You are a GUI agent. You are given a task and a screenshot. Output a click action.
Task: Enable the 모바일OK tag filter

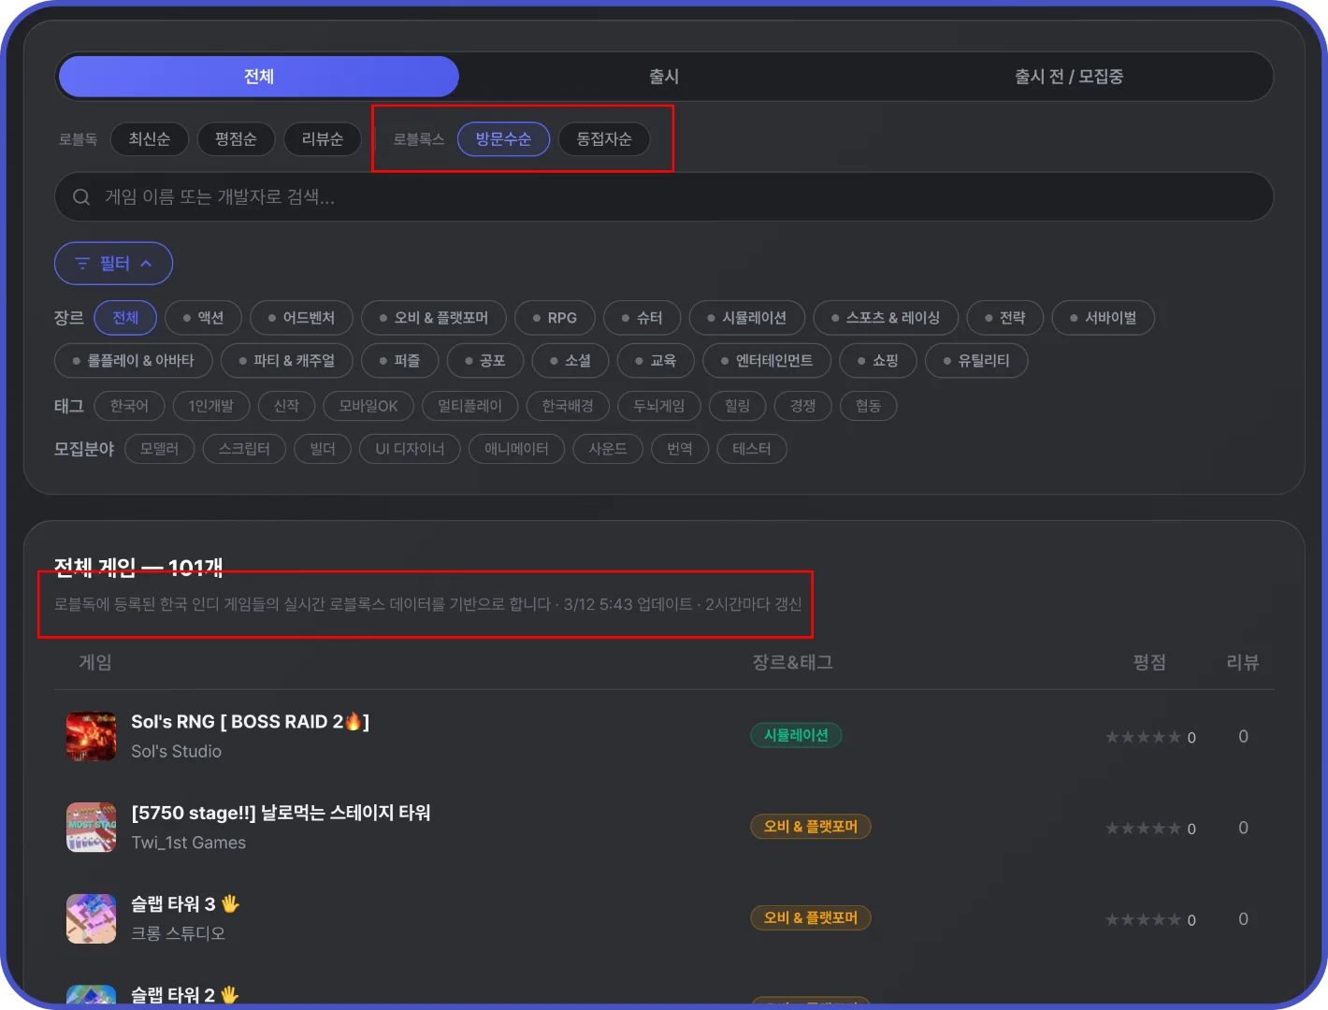pyautogui.click(x=368, y=406)
